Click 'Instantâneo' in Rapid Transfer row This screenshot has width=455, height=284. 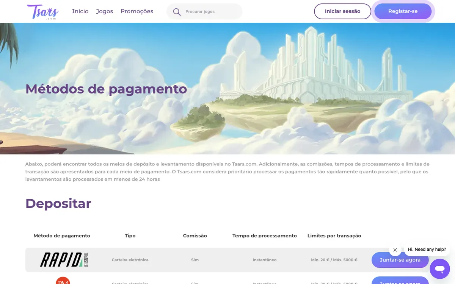(265, 260)
